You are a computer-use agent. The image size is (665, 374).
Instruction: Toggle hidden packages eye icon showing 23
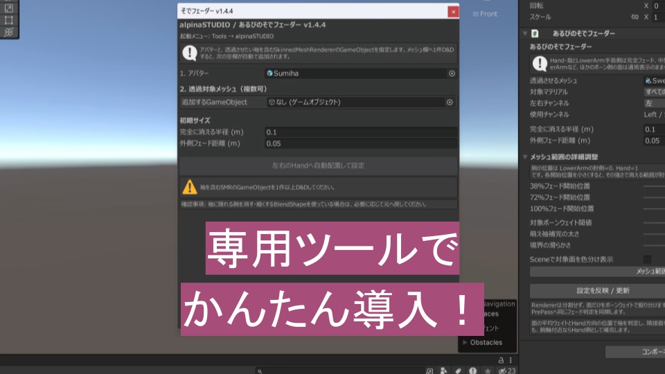[x=507, y=371]
